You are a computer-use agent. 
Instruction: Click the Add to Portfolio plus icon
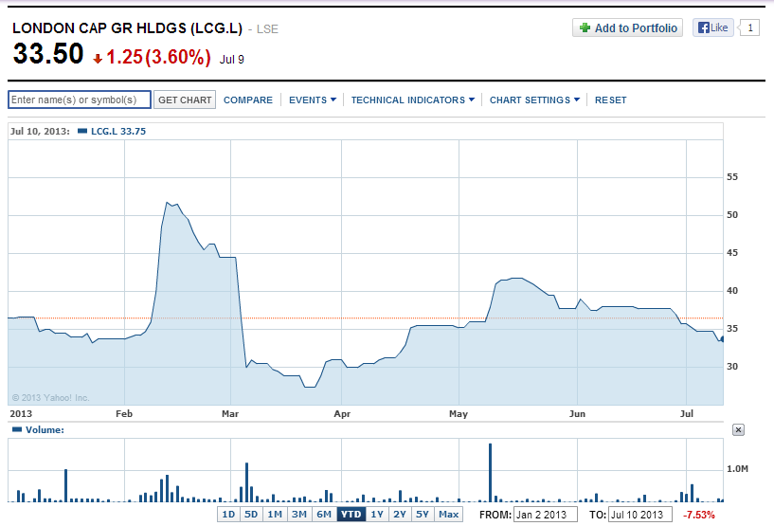click(585, 28)
